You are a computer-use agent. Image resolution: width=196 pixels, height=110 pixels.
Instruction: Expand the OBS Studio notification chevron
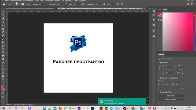[142, 102]
